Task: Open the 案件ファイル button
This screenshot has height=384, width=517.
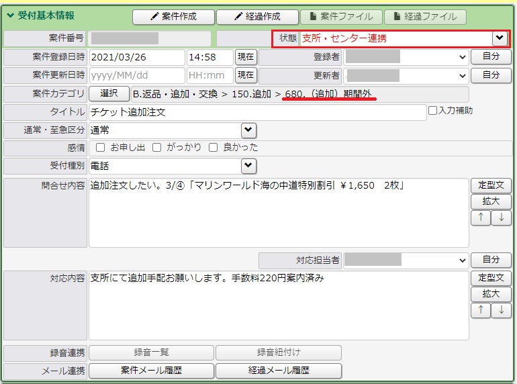Action: (341, 17)
